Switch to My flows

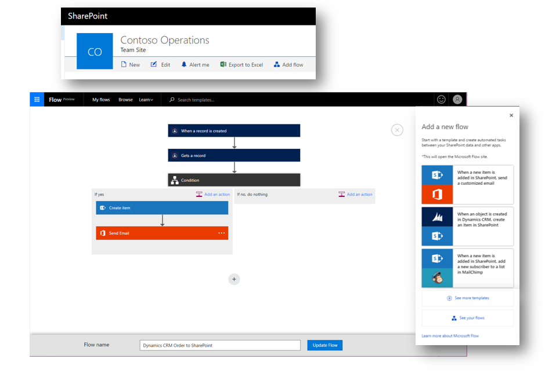100,99
